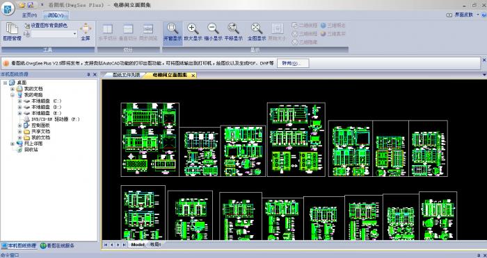The image size is (487, 258).
Task: Select the 浏览(V) ribbon tab
Action: pyautogui.click(x=56, y=15)
